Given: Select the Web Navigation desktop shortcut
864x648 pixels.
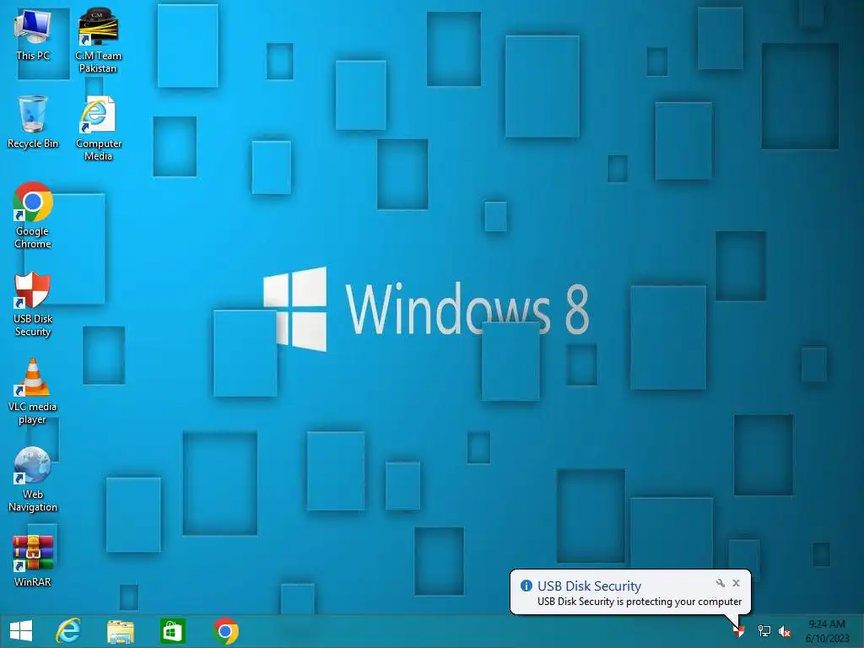Looking at the screenshot, I should [33, 479].
